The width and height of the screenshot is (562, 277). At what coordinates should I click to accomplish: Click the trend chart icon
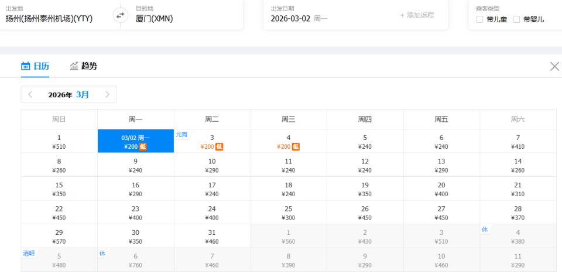[x=74, y=66]
